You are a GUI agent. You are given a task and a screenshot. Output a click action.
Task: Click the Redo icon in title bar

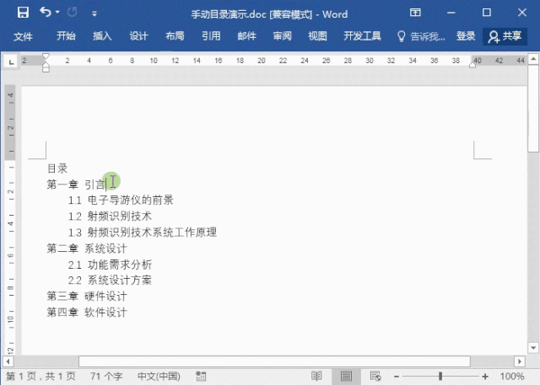[72, 13]
